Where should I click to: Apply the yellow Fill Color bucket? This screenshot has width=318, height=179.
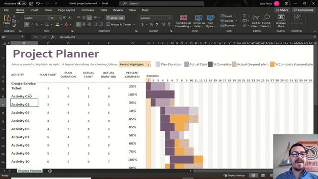click(x=58, y=24)
